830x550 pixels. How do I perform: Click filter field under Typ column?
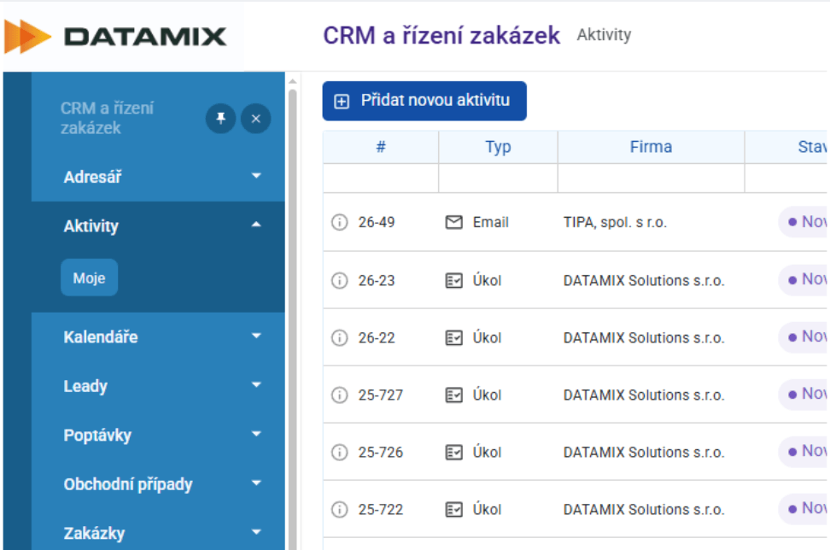(x=498, y=178)
